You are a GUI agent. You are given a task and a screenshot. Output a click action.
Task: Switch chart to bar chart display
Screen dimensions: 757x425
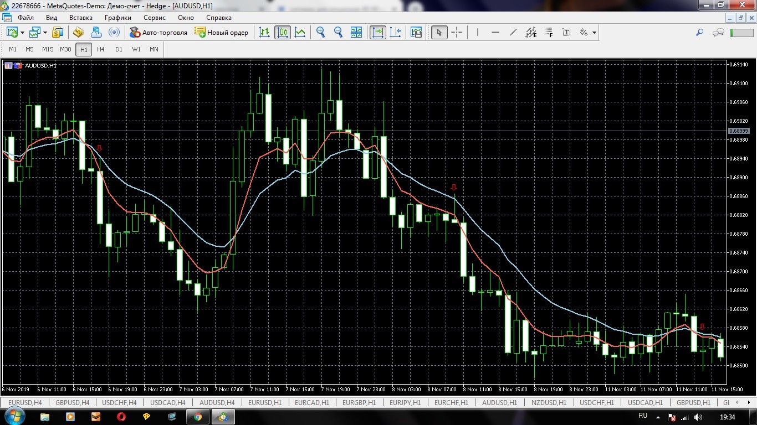click(265, 33)
